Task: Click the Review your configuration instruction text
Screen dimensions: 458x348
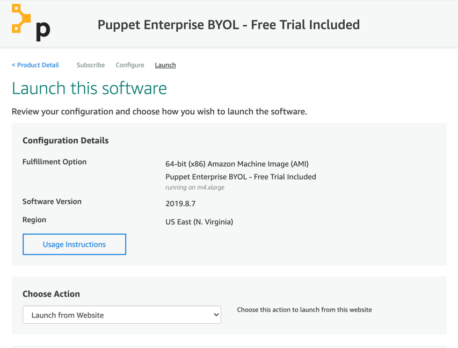Action: [159, 112]
